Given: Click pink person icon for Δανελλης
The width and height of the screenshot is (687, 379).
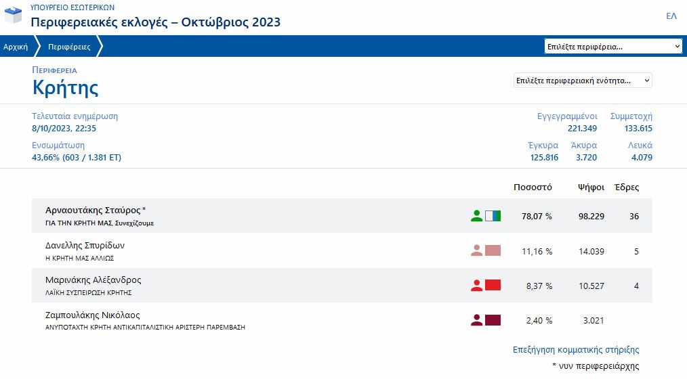Looking at the screenshot, I should [x=477, y=250].
